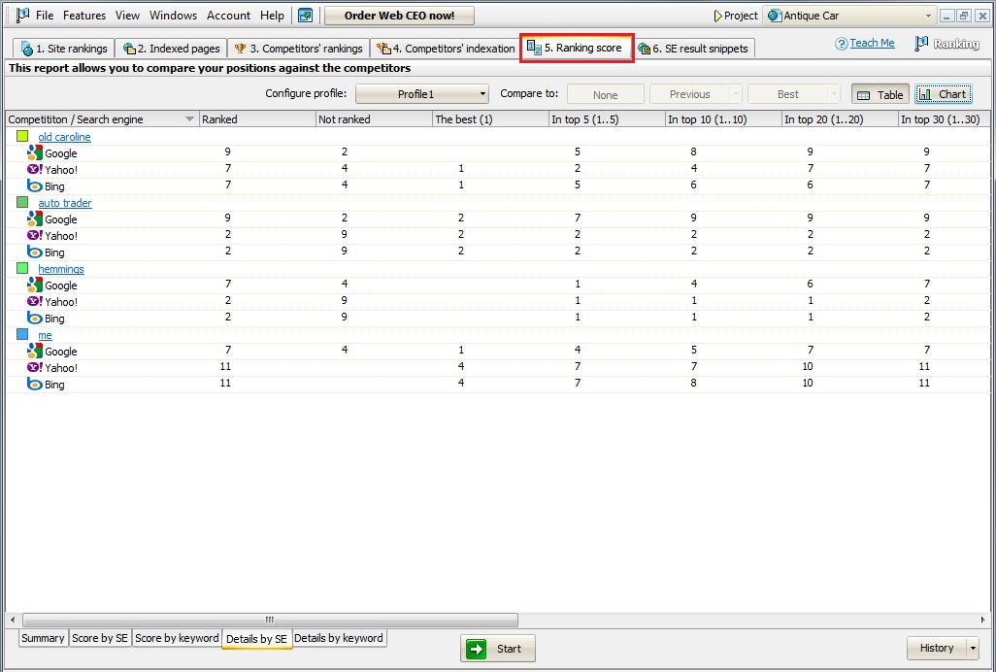Open the Best compare dropdown arrow
996x672 pixels.
pos(834,94)
